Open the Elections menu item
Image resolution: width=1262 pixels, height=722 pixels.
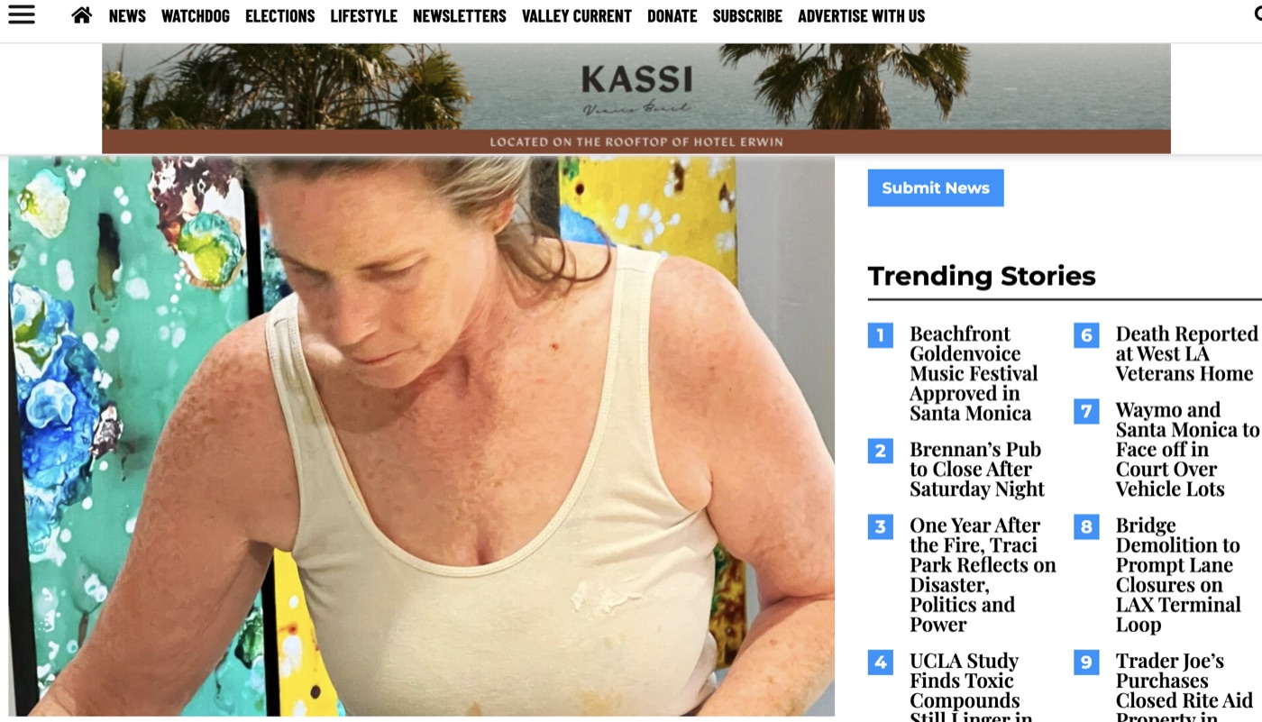[280, 16]
